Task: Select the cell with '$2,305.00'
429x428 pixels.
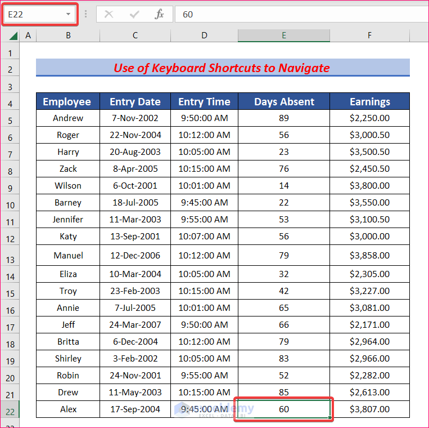Action: click(369, 274)
